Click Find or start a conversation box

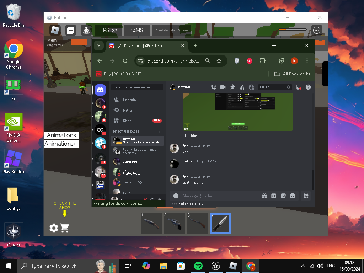tap(137, 87)
